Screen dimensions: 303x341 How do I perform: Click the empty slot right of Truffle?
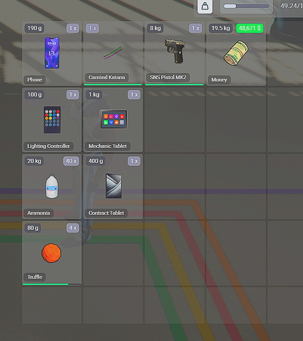point(113,253)
